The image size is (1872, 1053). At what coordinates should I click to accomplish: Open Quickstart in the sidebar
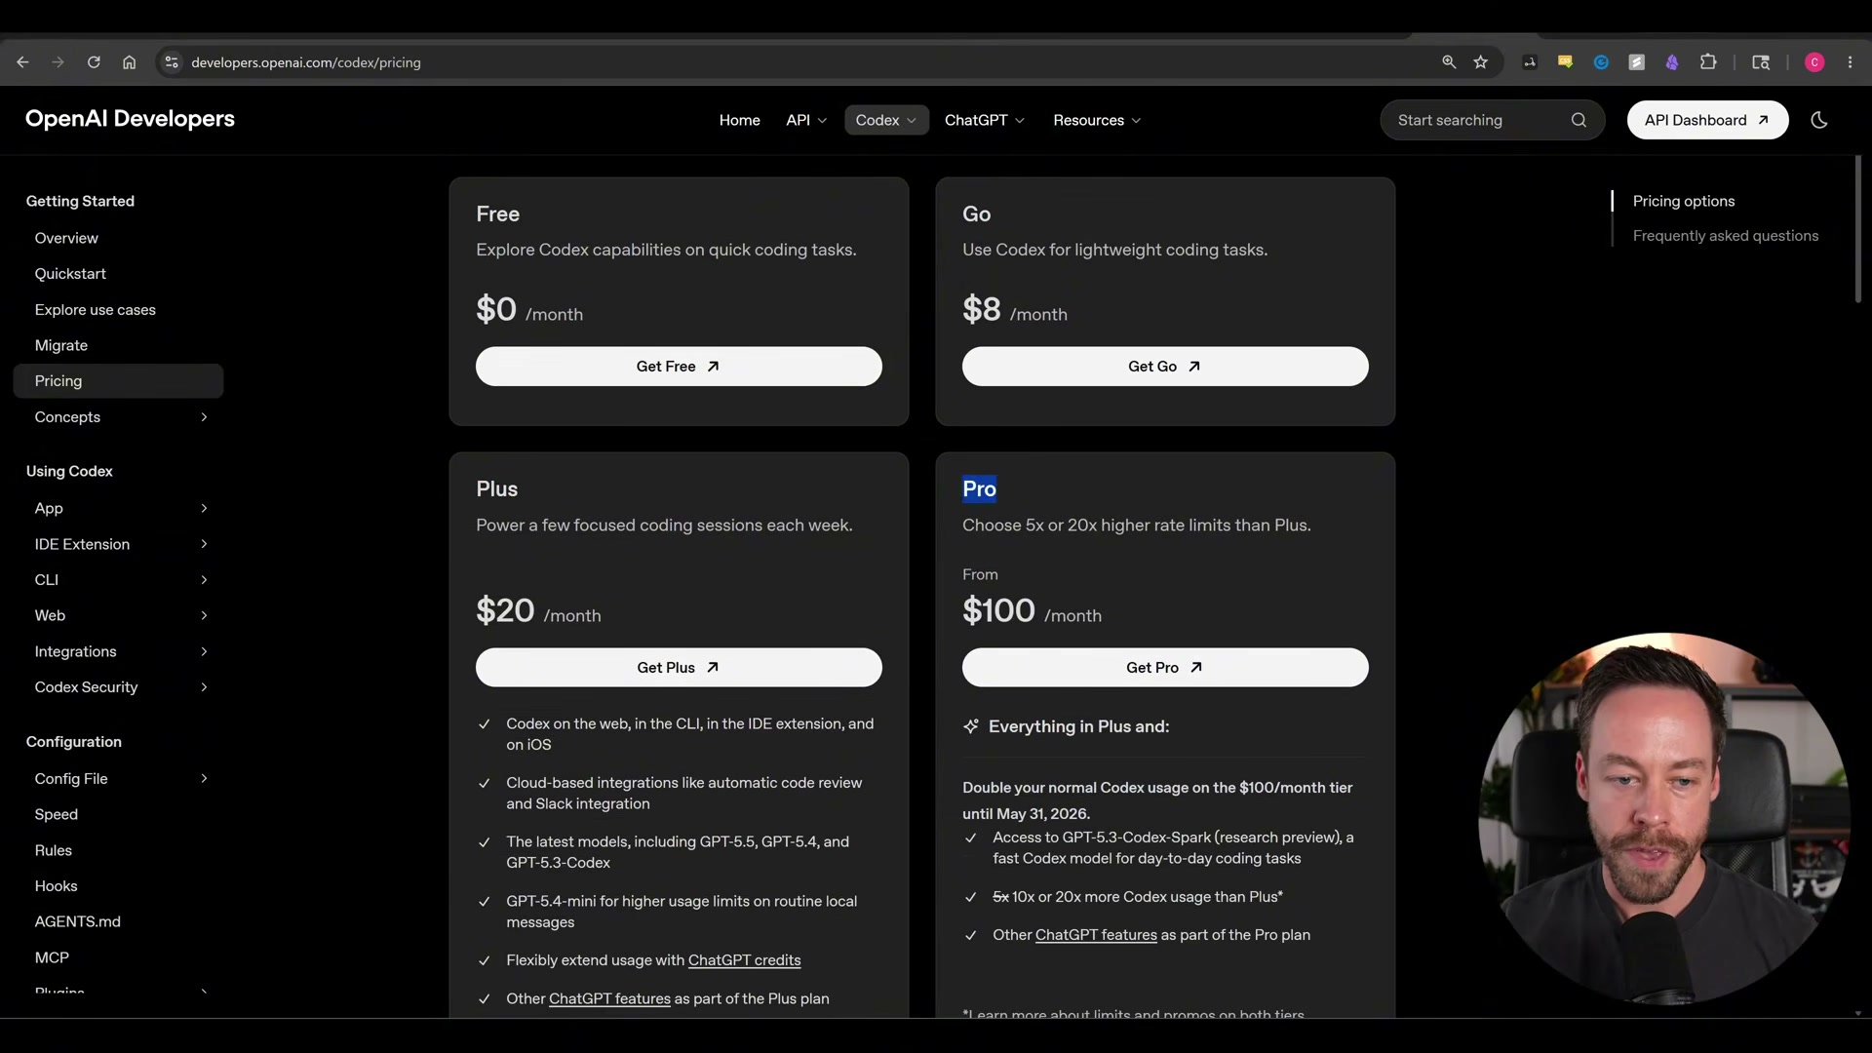(70, 274)
